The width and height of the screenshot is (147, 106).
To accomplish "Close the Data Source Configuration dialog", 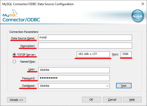I will [143, 4].
